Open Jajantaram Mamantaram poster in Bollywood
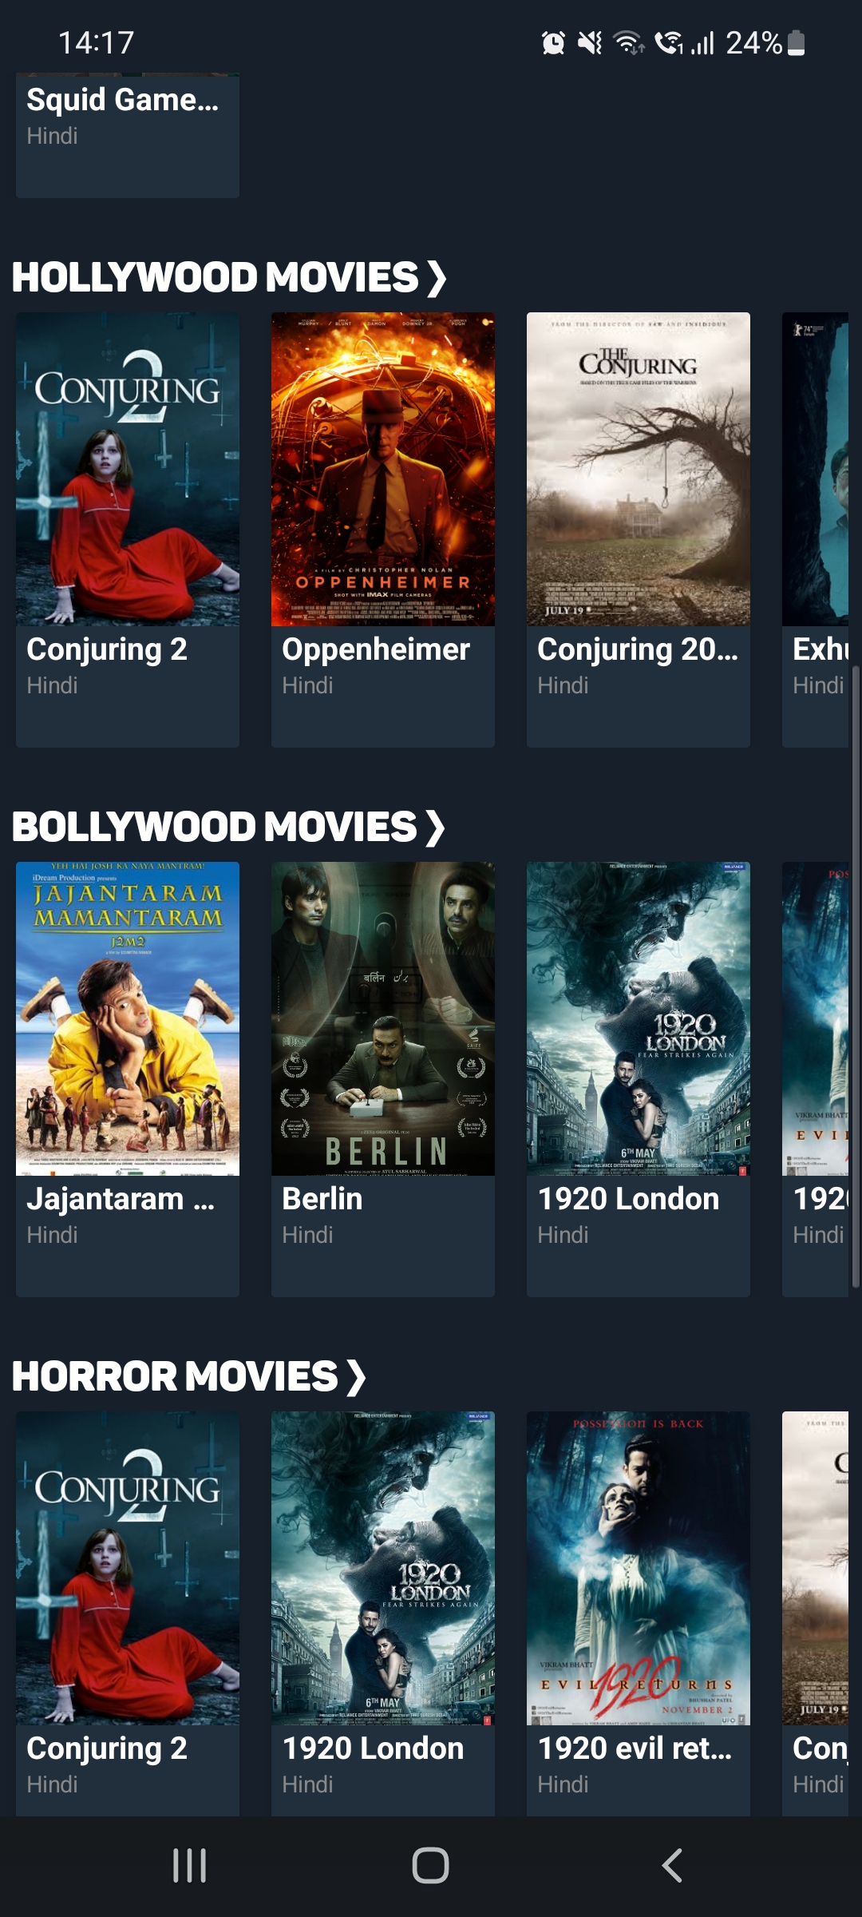Image resolution: width=862 pixels, height=1917 pixels. click(128, 1018)
